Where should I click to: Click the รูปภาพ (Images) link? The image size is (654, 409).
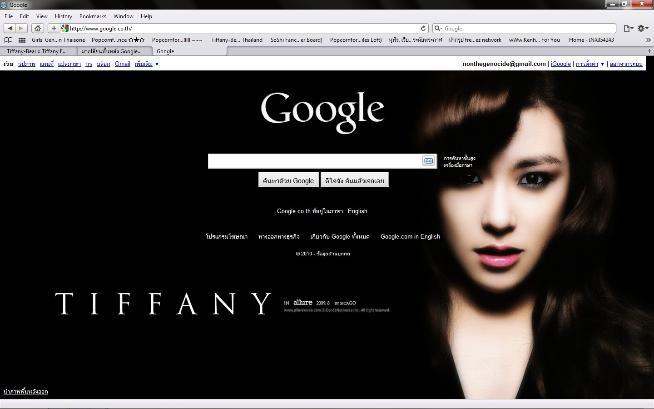coord(27,64)
